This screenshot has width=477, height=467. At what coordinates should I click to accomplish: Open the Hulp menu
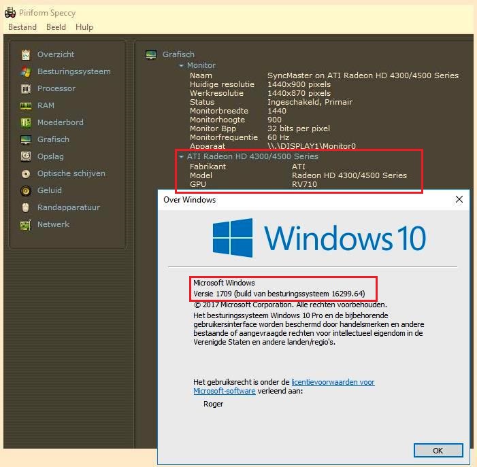(84, 27)
